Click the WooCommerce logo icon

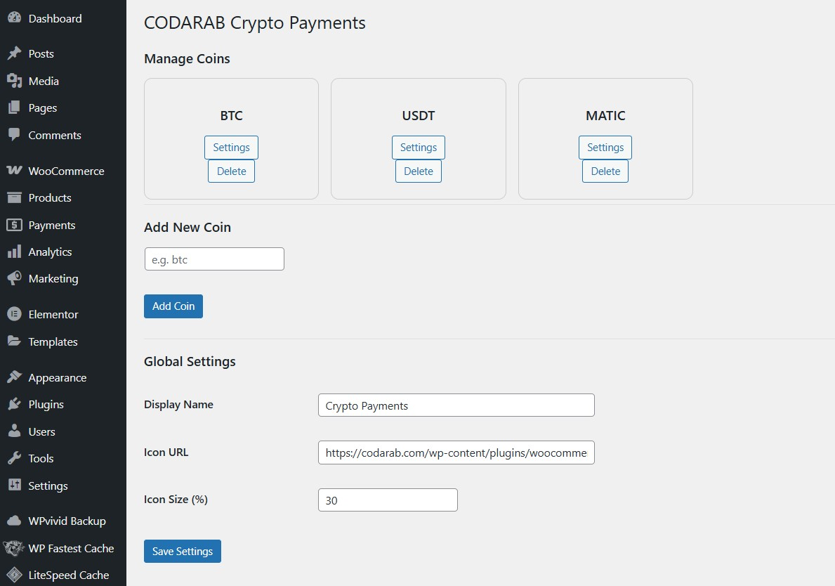(14, 171)
